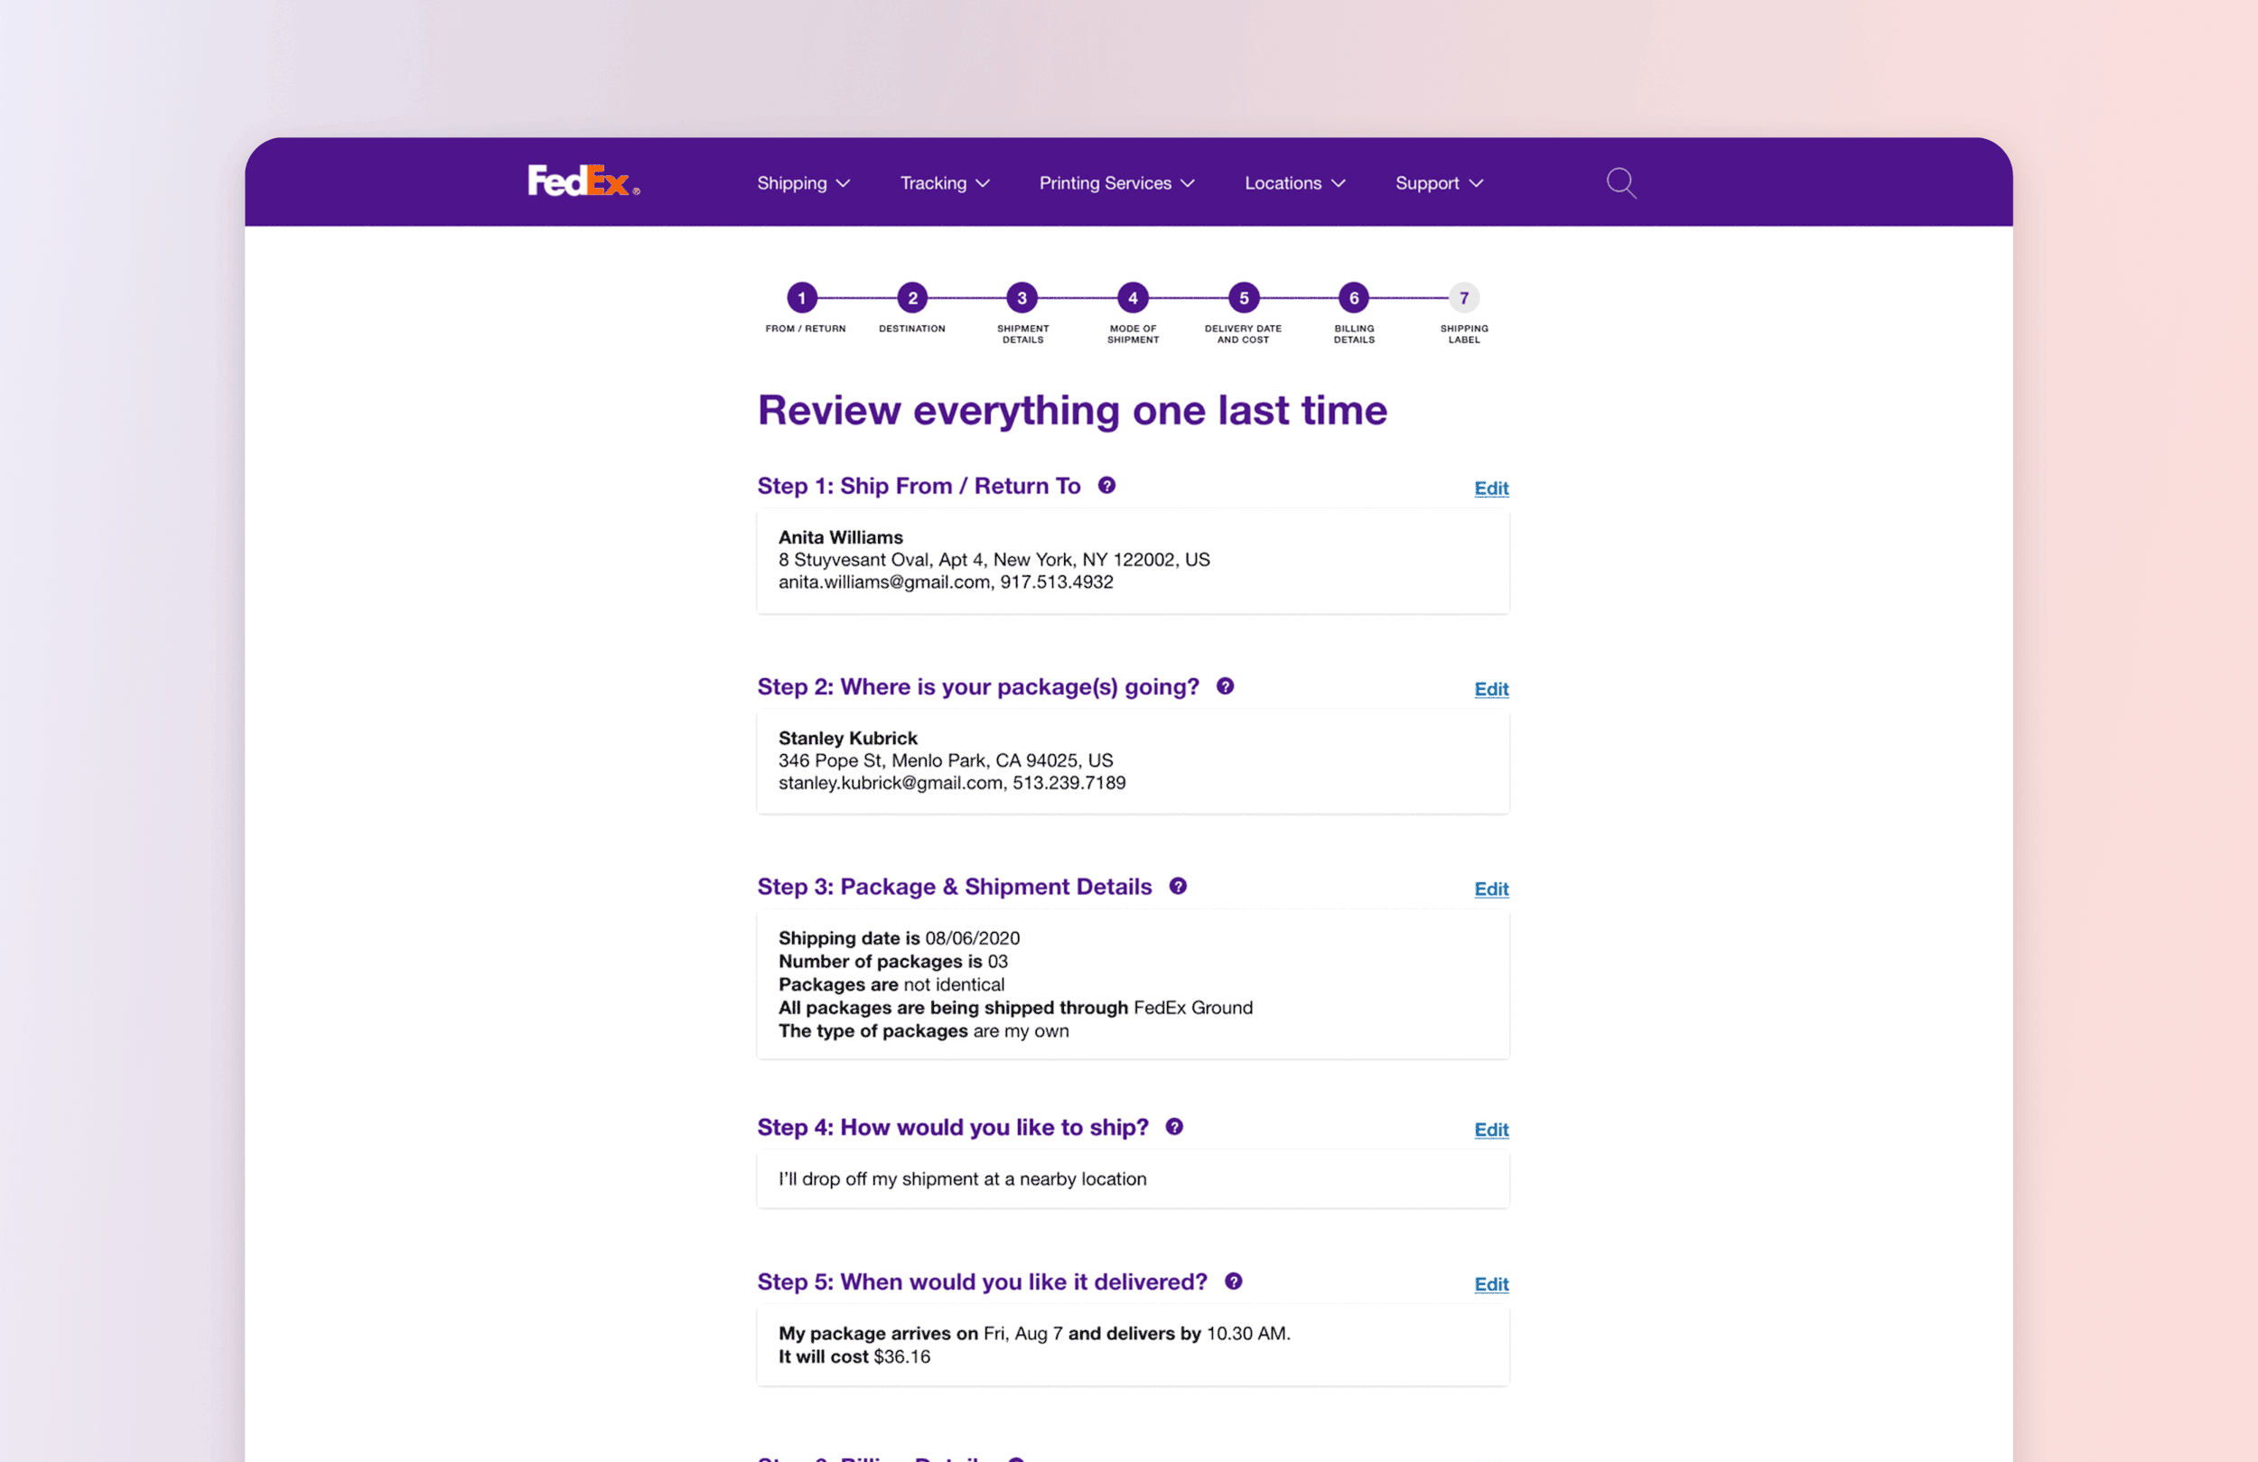
Task: Edit the Step 4 shipping method
Action: click(x=1490, y=1130)
